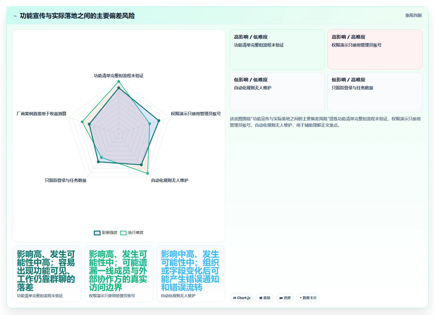Toggle the 影响强度 legend item

click(106, 233)
